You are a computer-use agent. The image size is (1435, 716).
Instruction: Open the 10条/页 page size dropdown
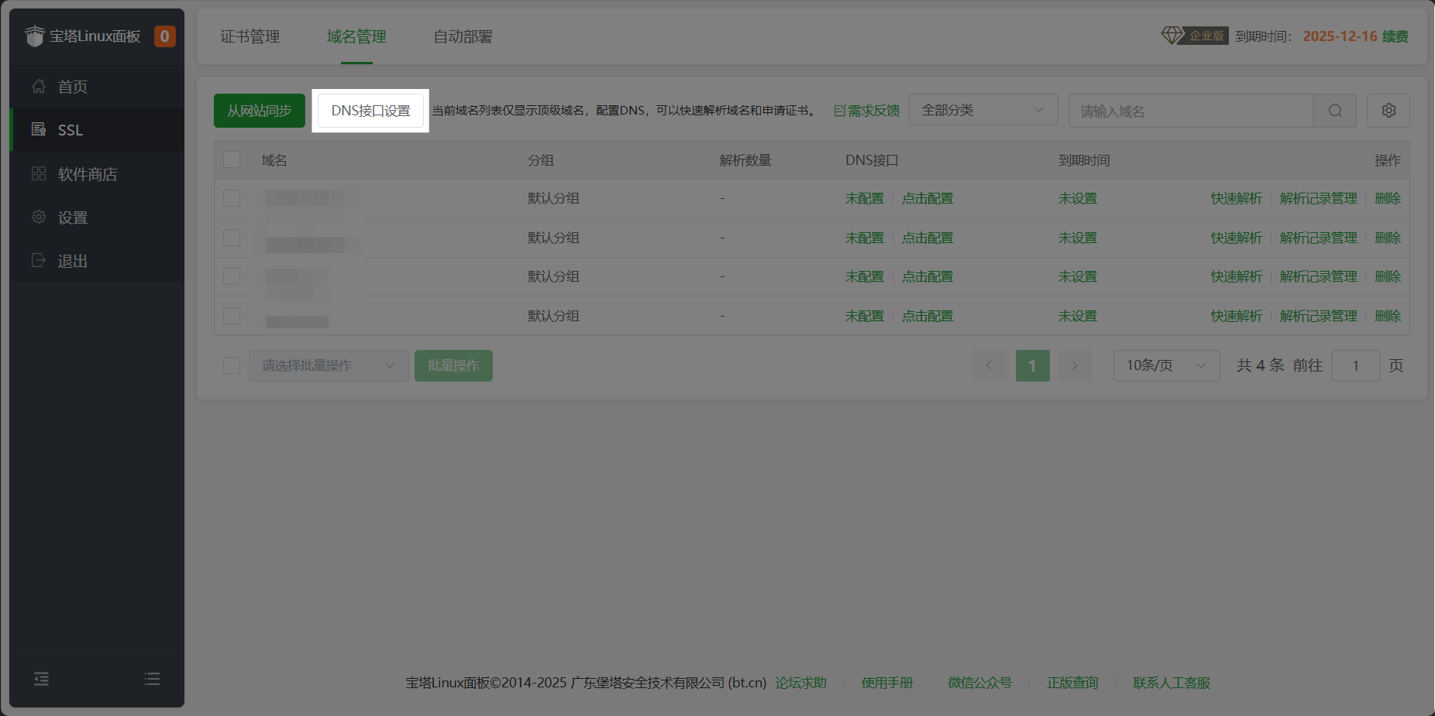1165,365
